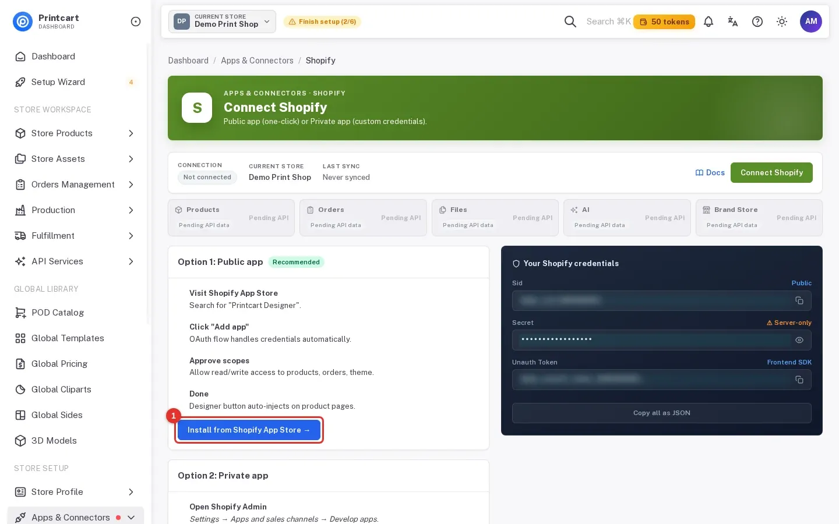
Task: Click the Secret password field
Action: pos(662,340)
